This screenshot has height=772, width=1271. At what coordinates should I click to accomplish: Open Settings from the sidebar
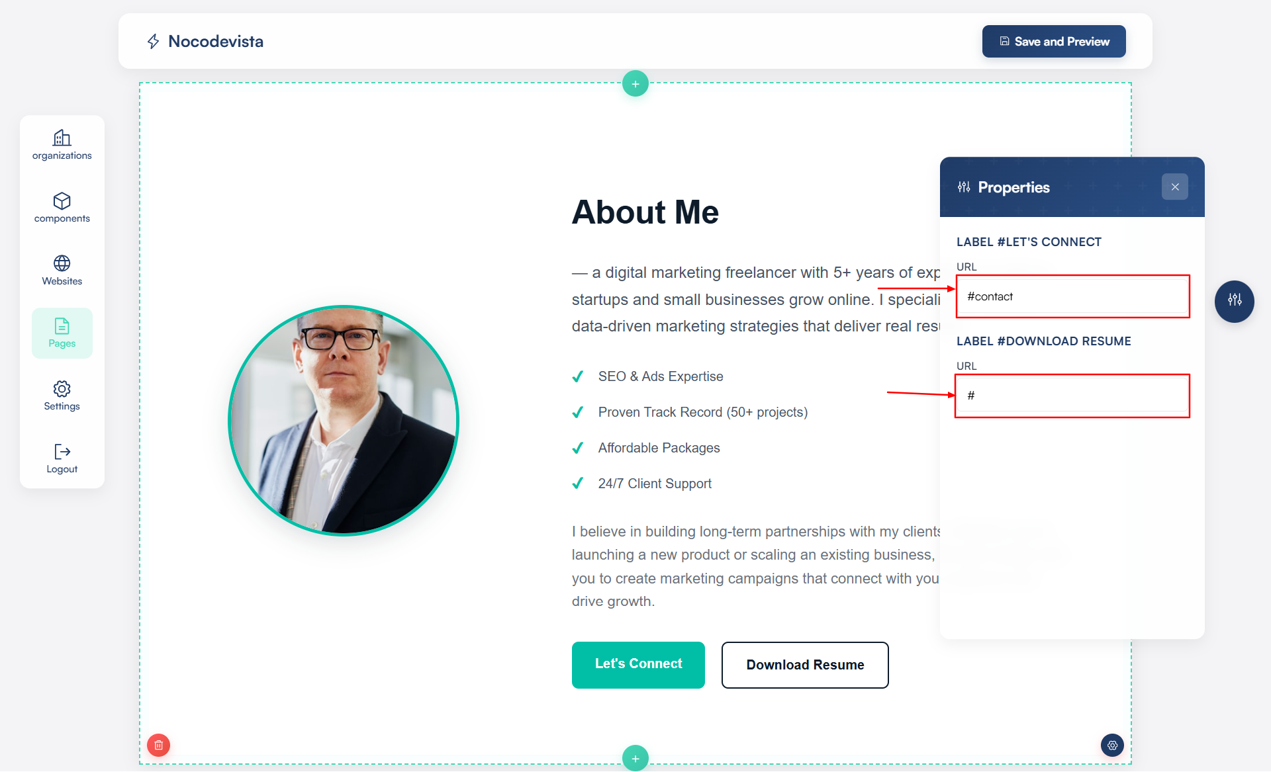click(62, 396)
